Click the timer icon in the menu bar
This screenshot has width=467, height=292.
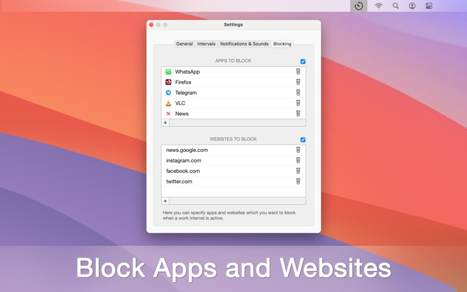(358, 6)
